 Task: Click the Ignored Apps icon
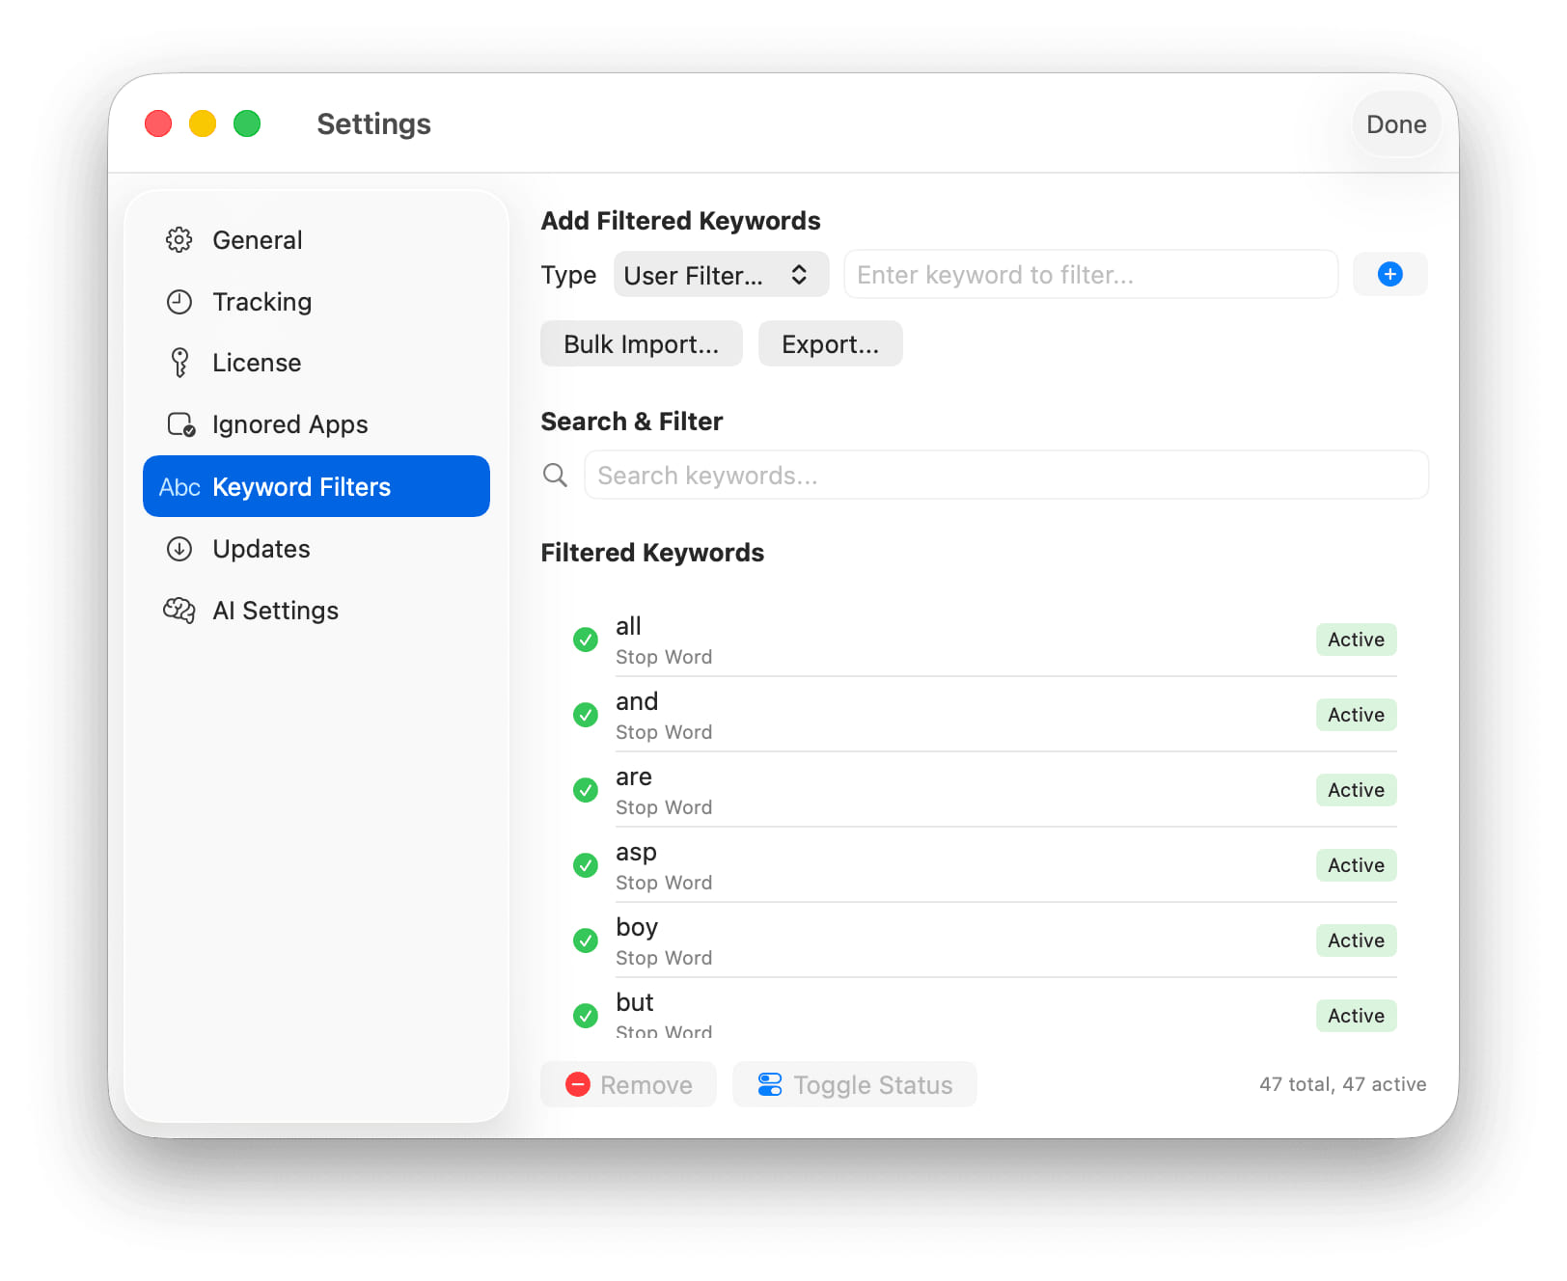click(x=180, y=424)
